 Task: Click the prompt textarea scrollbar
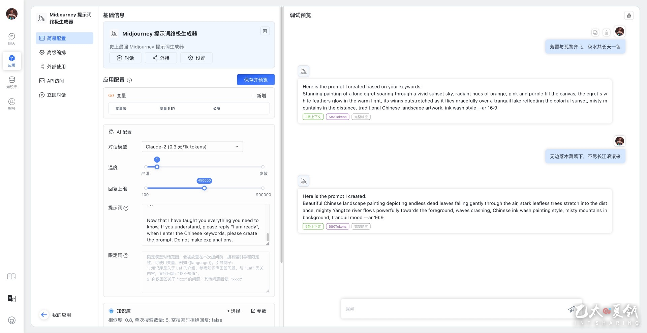click(268, 237)
